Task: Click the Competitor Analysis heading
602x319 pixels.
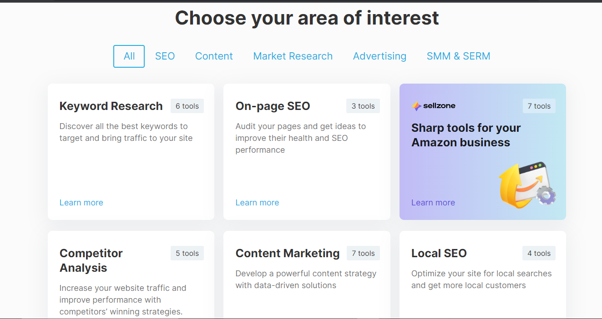Action: (91, 260)
